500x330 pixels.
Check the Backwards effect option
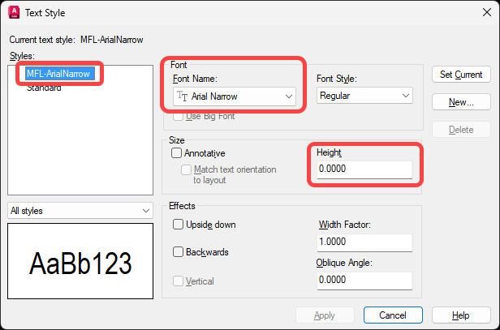[x=179, y=252]
